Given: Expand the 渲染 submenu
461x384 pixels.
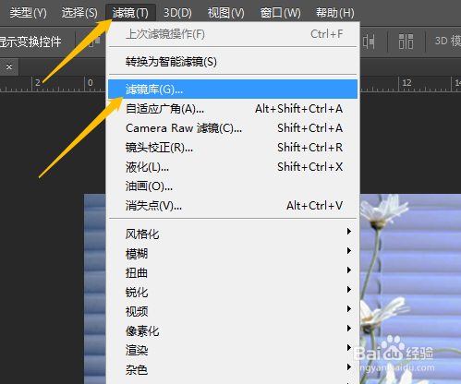Looking at the screenshot, I should [x=233, y=350].
